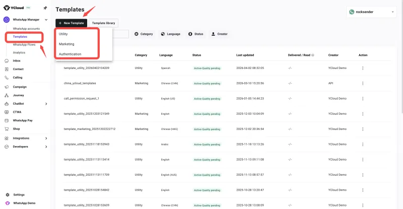
Task: Open Analytics under WhatsApp Manager
Action: 19,52
